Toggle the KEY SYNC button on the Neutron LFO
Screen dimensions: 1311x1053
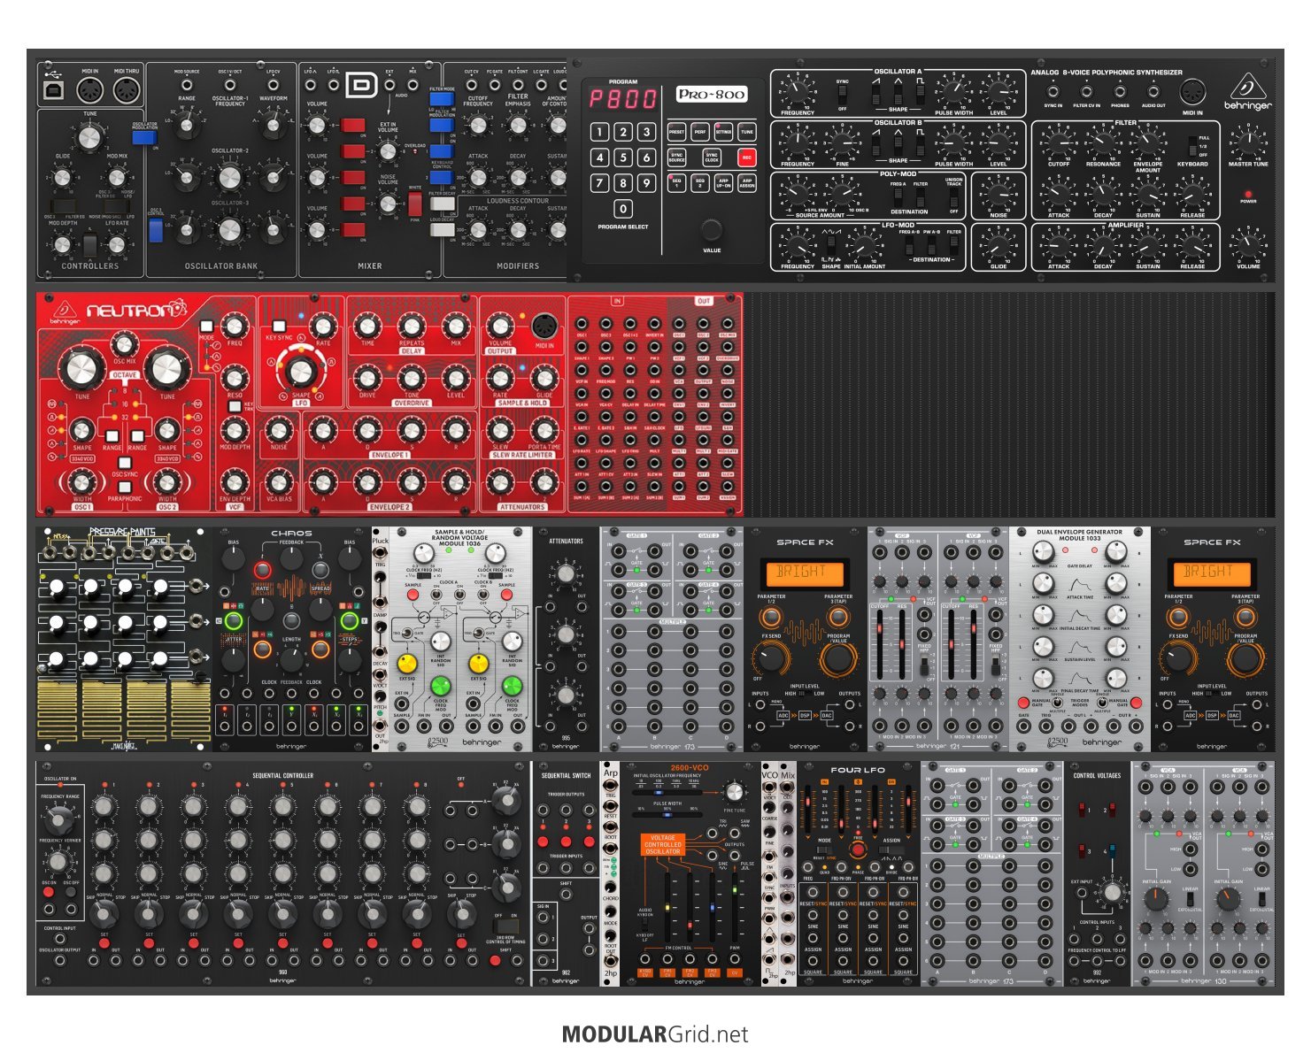[x=279, y=326]
